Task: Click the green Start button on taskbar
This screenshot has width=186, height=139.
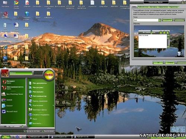Action: [6, 137]
